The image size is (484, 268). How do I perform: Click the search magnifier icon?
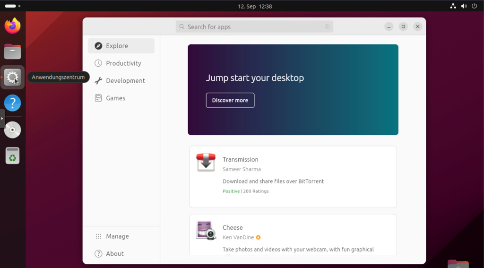tap(182, 26)
